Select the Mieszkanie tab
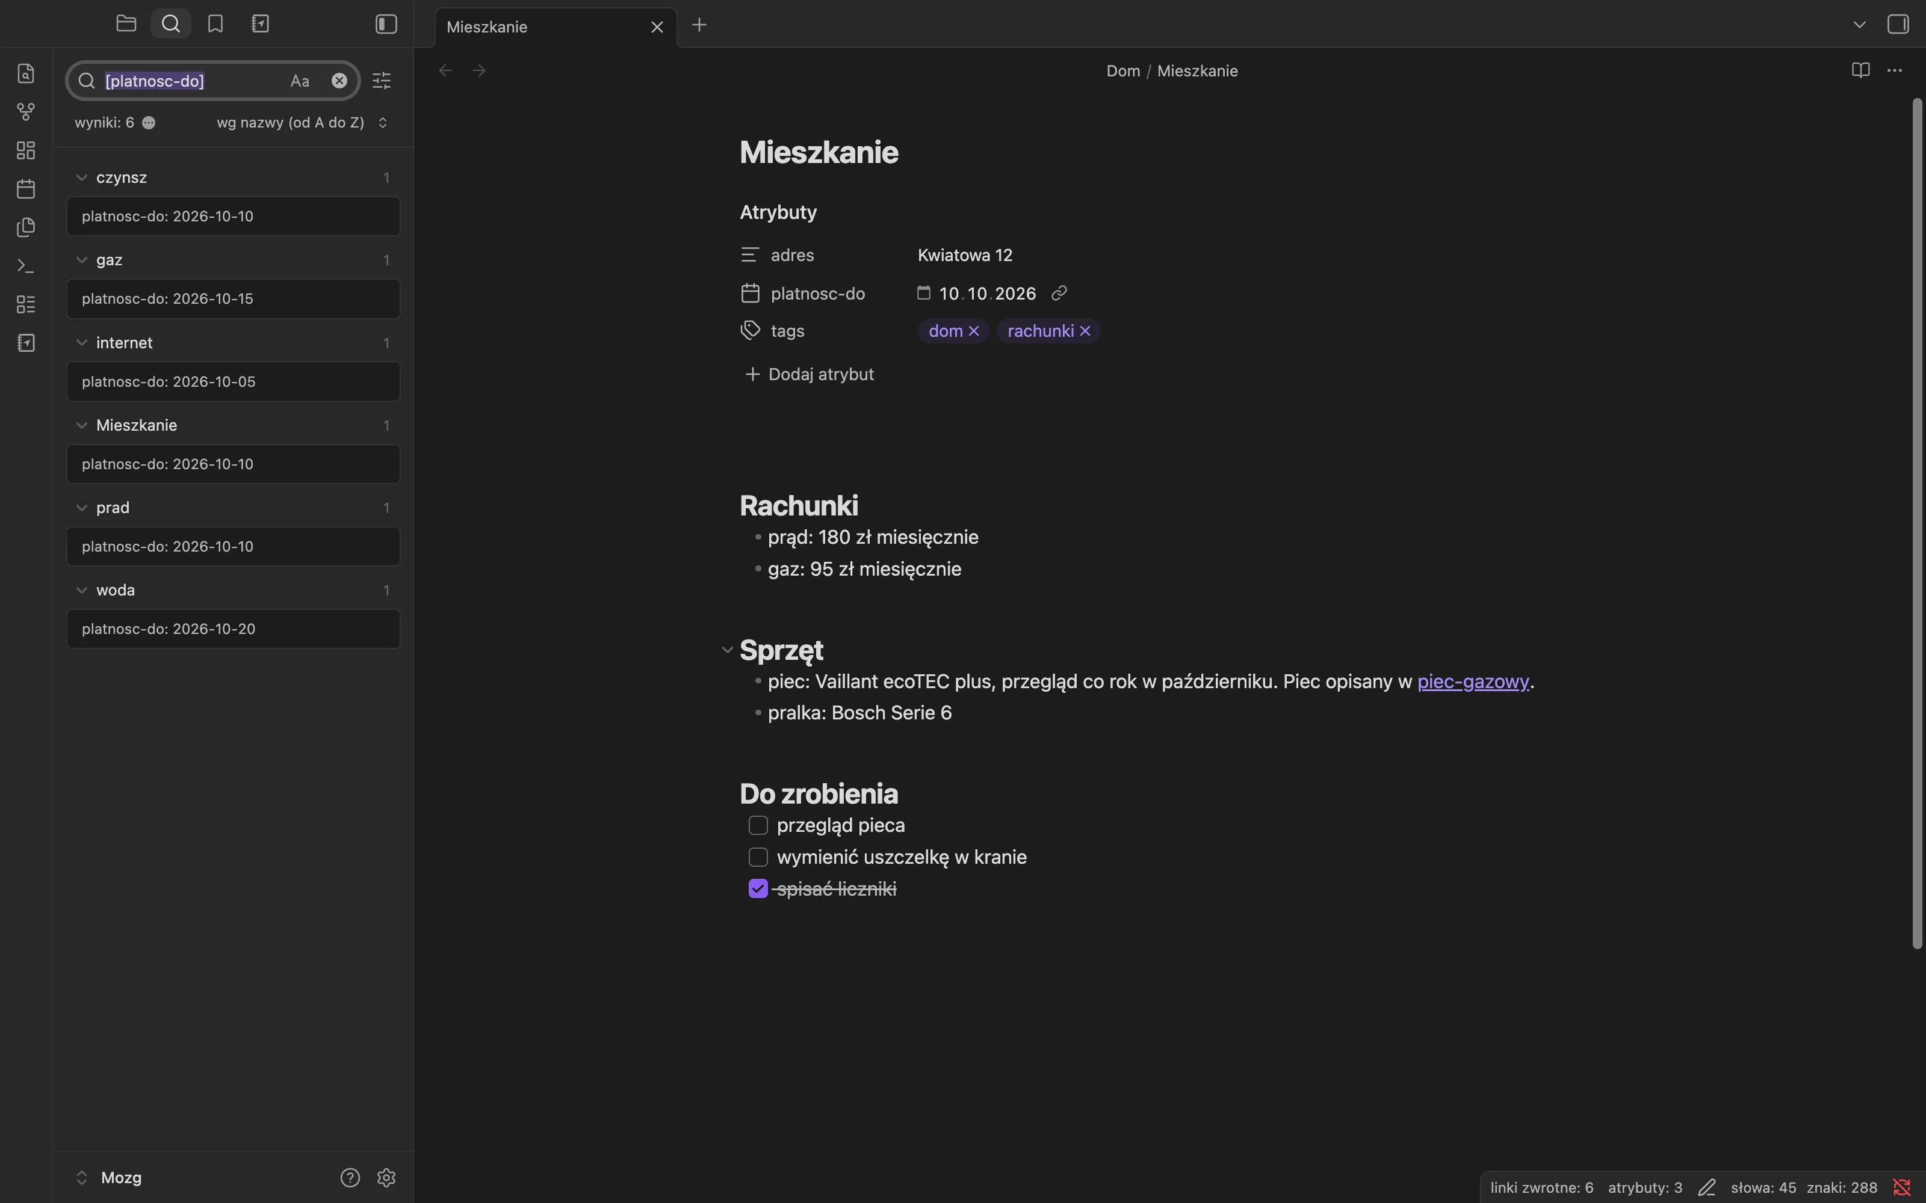1926x1203 pixels. point(556,27)
